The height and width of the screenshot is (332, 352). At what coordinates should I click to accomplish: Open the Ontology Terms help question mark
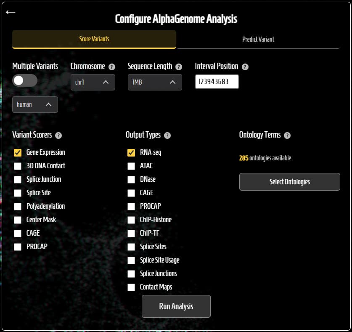click(x=287, y=135)
